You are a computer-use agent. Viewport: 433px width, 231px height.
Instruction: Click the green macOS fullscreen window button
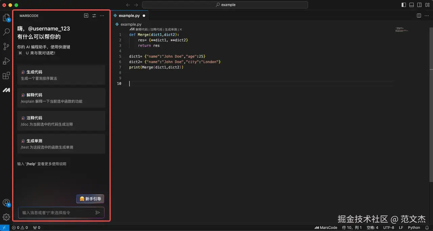point(16,5)
